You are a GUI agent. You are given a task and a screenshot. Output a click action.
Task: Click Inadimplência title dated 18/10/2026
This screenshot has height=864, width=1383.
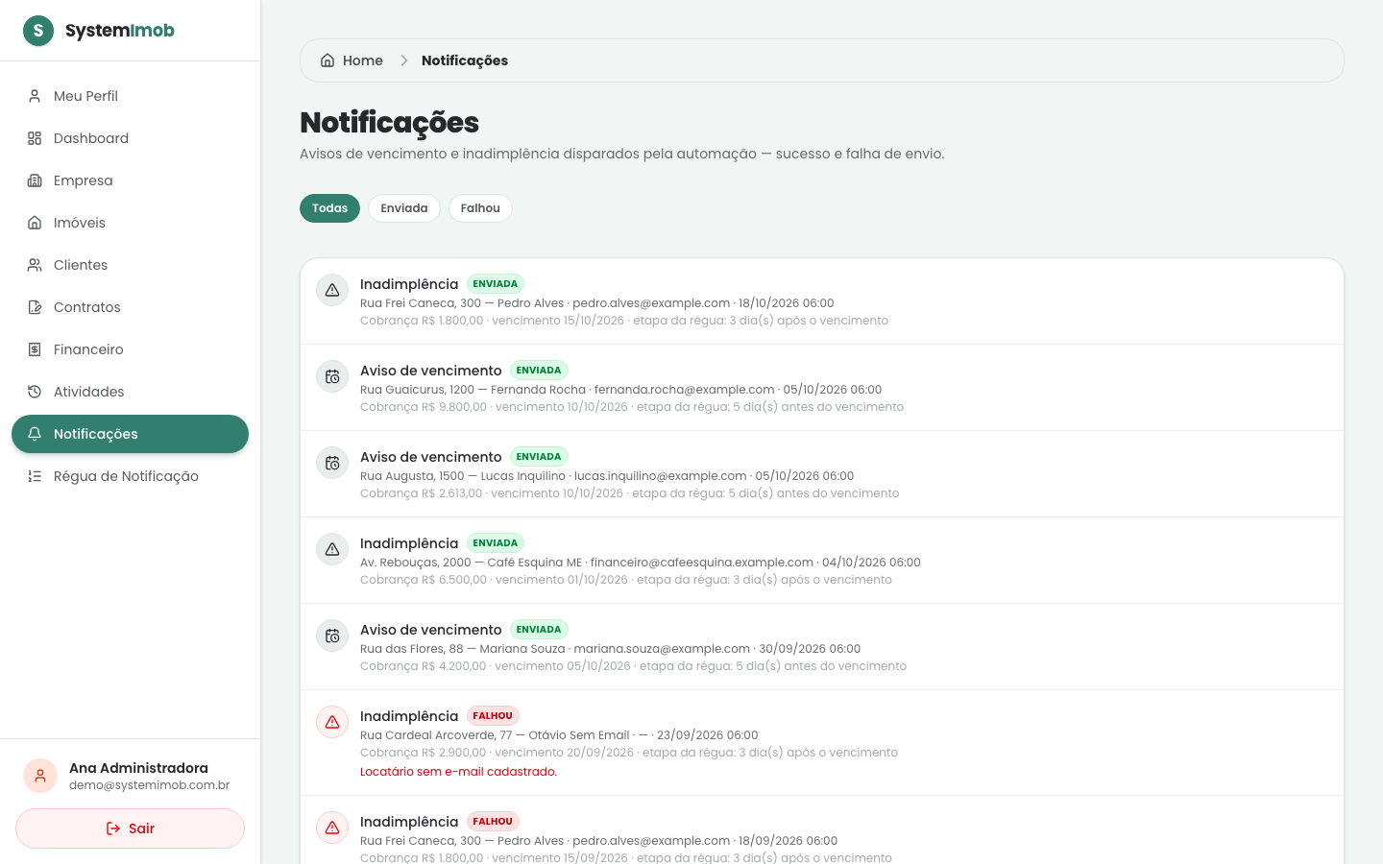tap(409, 284)
